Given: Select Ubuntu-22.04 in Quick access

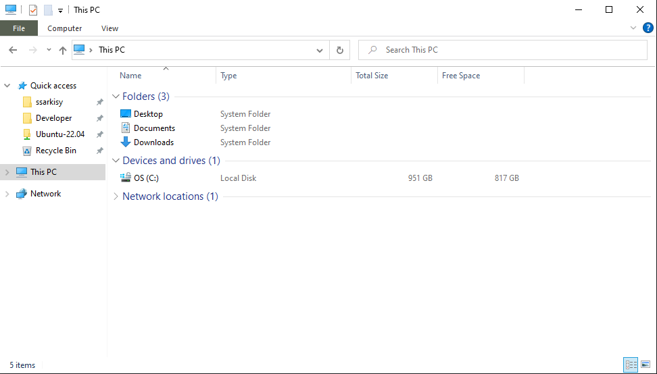Looking at the screenshot, I should coord(60,134).
